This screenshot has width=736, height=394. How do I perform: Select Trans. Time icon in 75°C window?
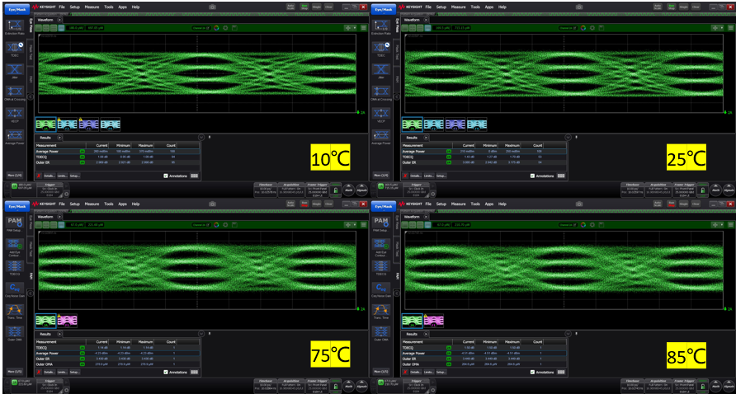[13, 310]
